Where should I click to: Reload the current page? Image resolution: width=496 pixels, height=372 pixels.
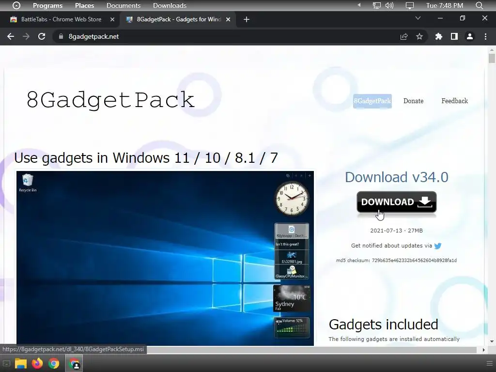42,36
